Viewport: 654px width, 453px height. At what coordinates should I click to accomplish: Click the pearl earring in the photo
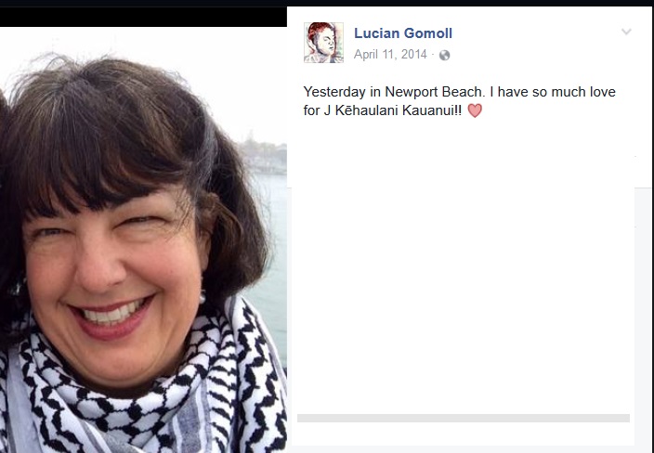203,297
